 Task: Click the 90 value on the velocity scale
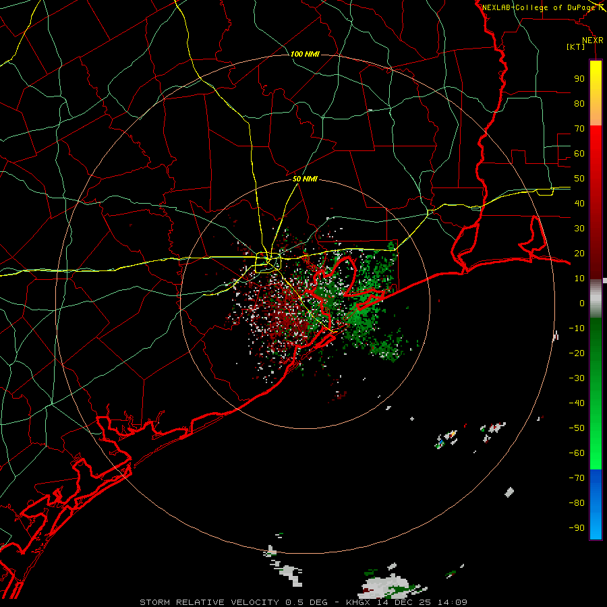tap(579, 79)
